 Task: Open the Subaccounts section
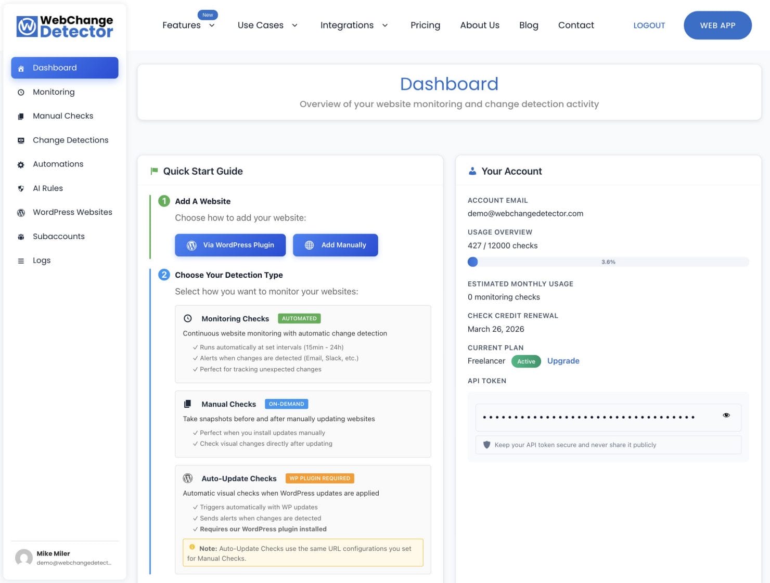pos(58,236)
